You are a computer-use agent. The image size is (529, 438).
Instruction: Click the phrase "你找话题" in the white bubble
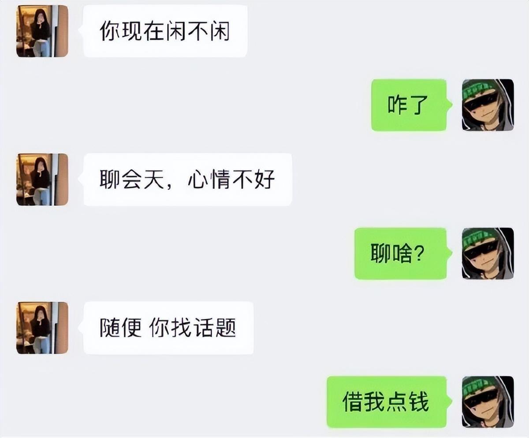193,328
